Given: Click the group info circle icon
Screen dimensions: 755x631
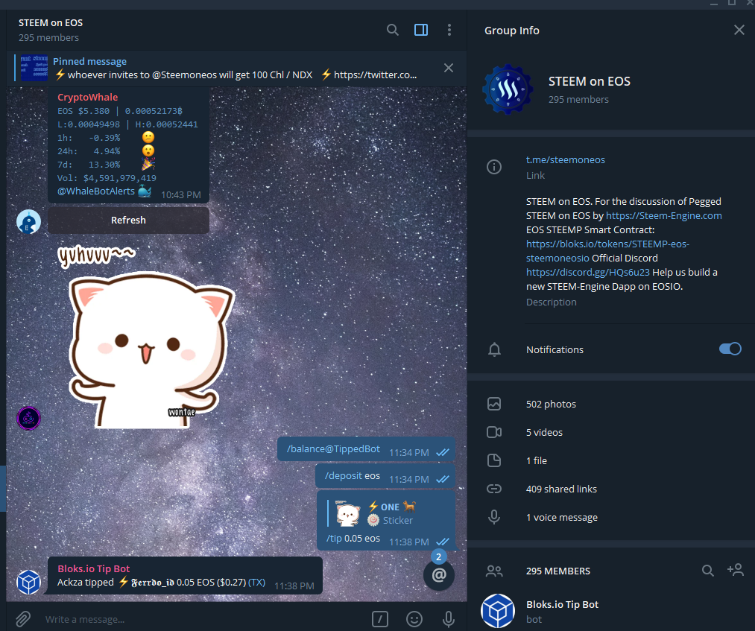Looking at the screenshot, I should pos(494,167).
